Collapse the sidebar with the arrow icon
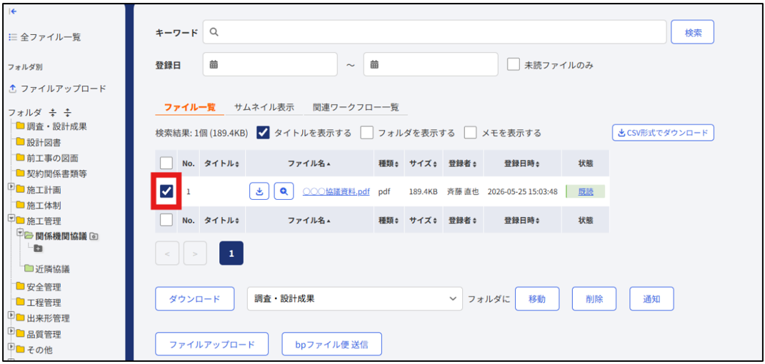Viewport: 765px width, 364px height. tap(13, 11)
